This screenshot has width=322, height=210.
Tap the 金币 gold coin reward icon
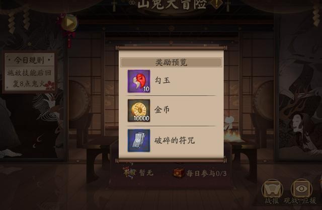tap(139, 111)
